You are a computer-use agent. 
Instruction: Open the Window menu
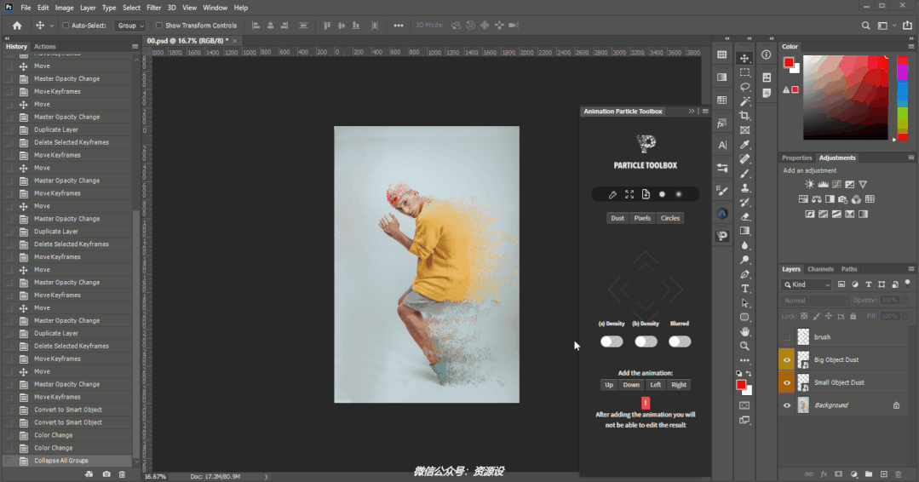tap(215, 8)
